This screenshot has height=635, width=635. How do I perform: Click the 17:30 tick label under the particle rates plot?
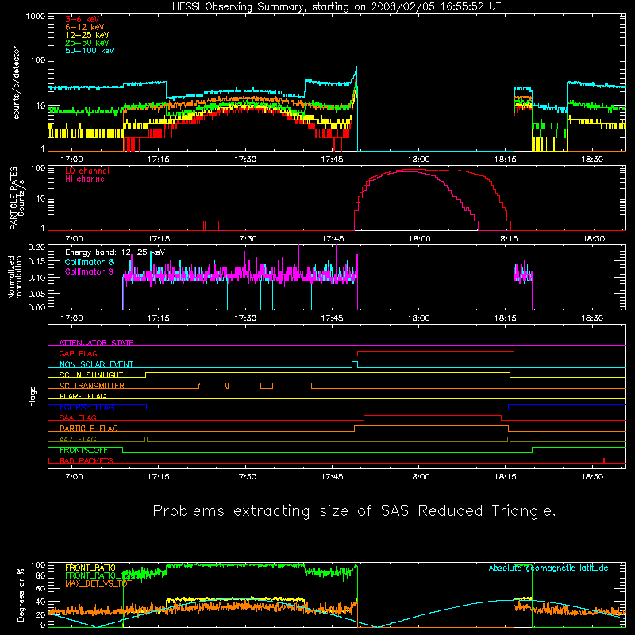click(246, 239)
